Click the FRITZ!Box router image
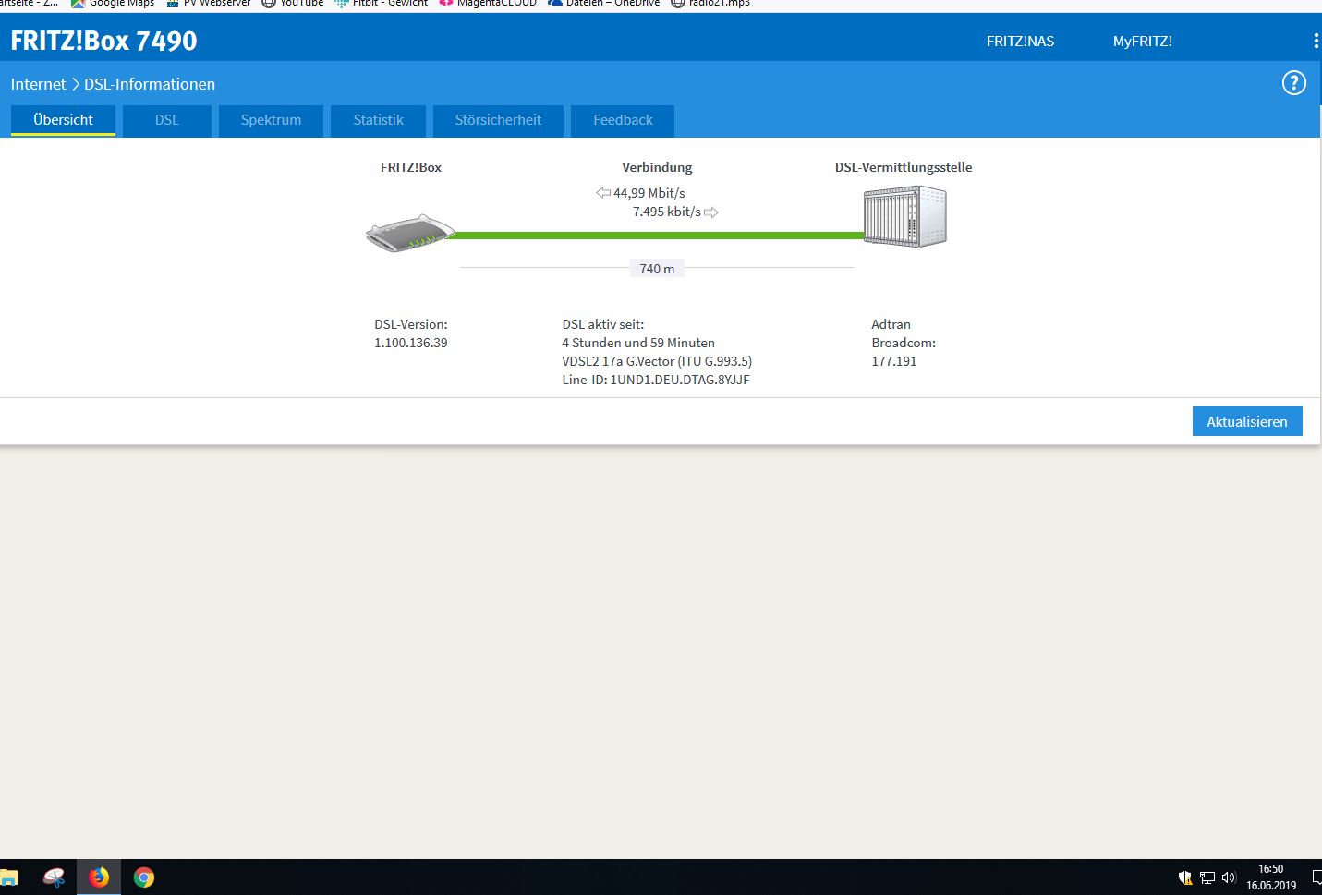Viewport: 1322px width, 895px height. pyautogui.click(x=410, y=233)
